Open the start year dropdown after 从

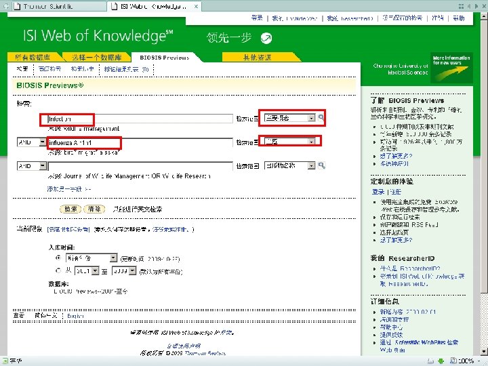tap(87, 271)
